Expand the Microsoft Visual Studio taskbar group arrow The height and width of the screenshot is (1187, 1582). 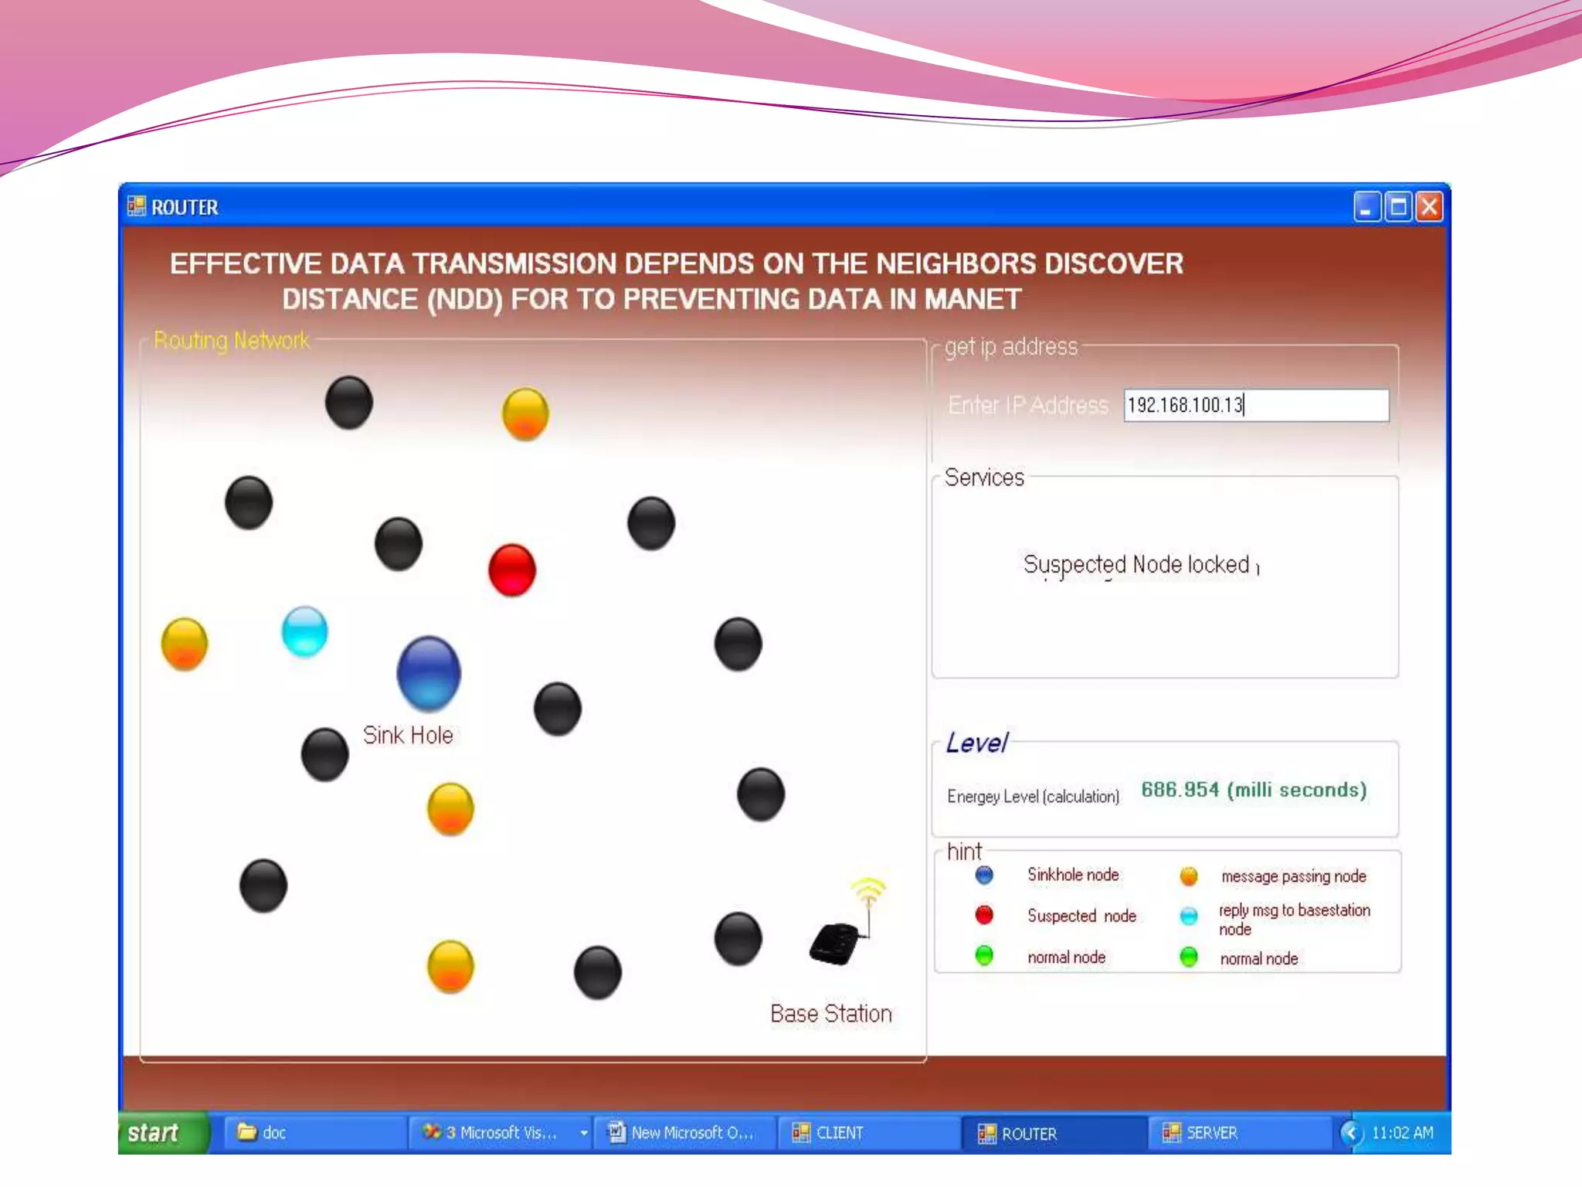(584, 1133)
